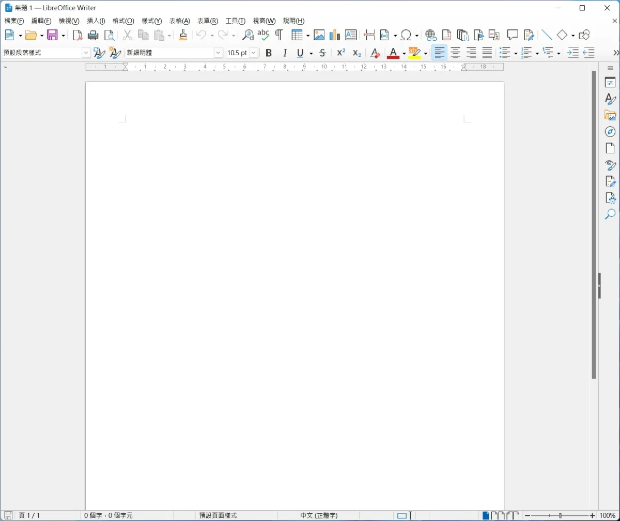
Task: Click the Print icon in toolbar
Action: tap(93, 35)
